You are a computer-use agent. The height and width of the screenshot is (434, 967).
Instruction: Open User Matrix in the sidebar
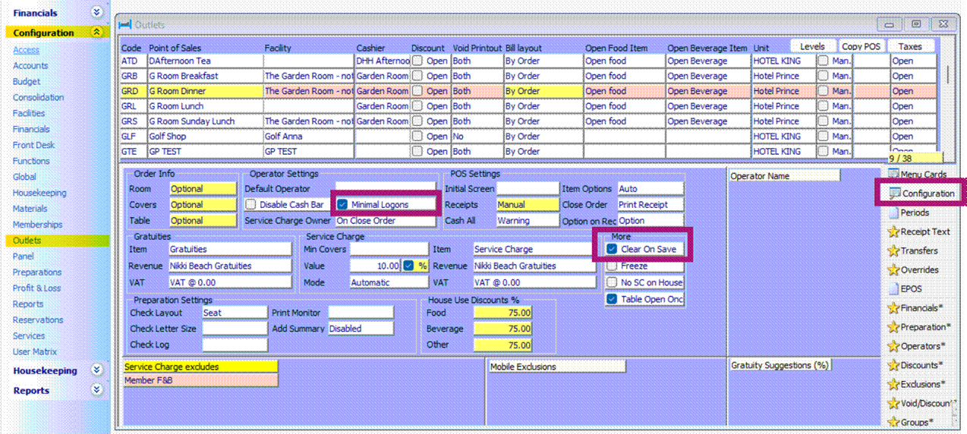35,352
